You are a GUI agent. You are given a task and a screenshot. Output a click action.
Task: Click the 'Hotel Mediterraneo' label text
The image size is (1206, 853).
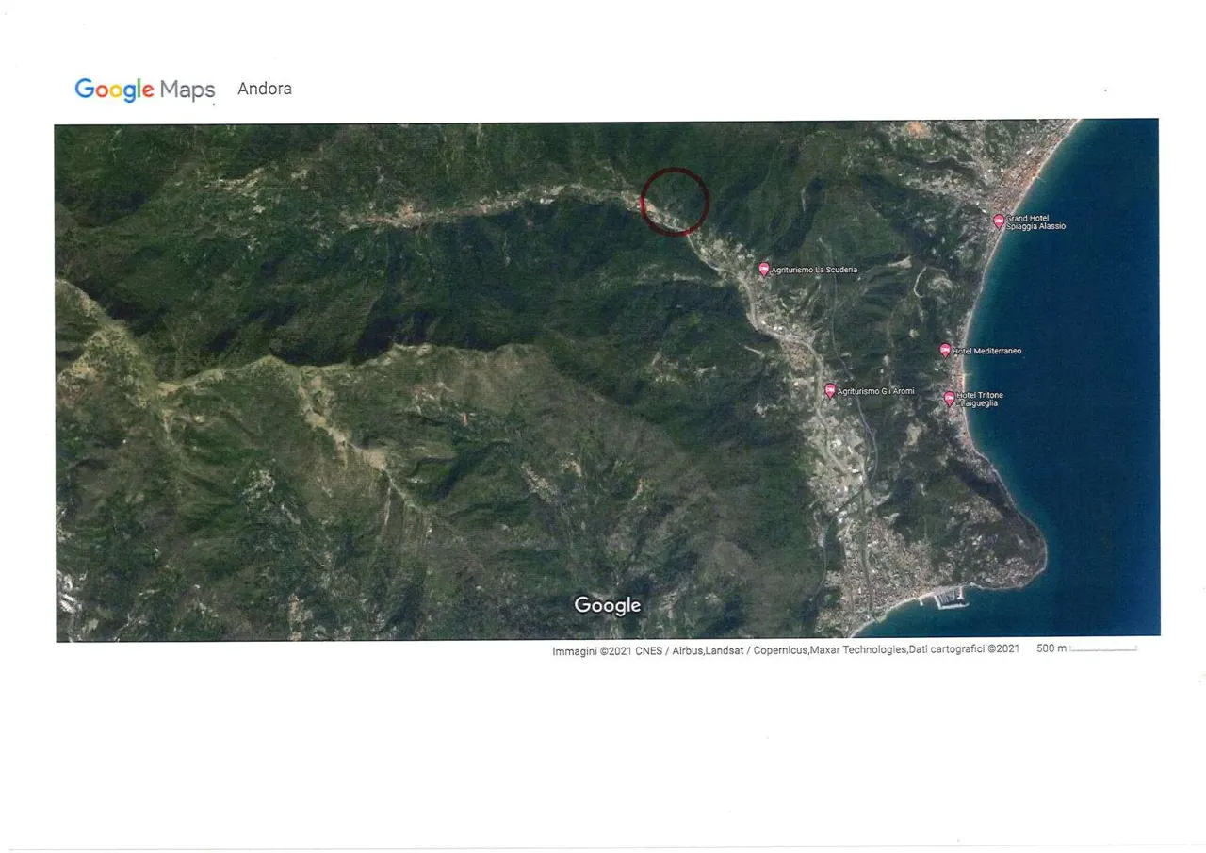986,352
